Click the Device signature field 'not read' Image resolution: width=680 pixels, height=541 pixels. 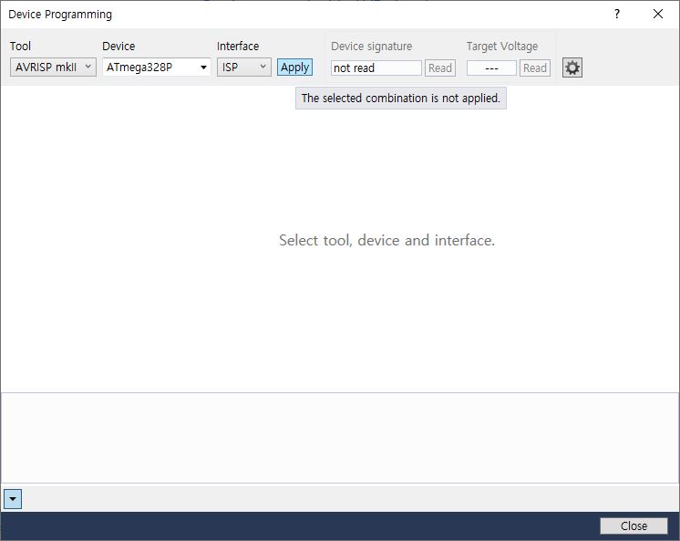point(376,68)
